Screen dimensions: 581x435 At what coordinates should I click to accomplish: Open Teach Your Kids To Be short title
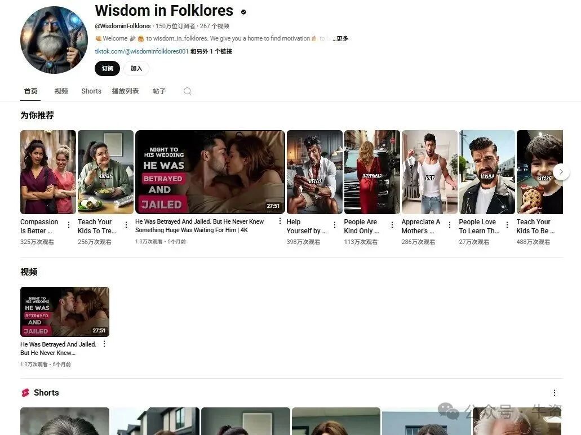point(535,227)
